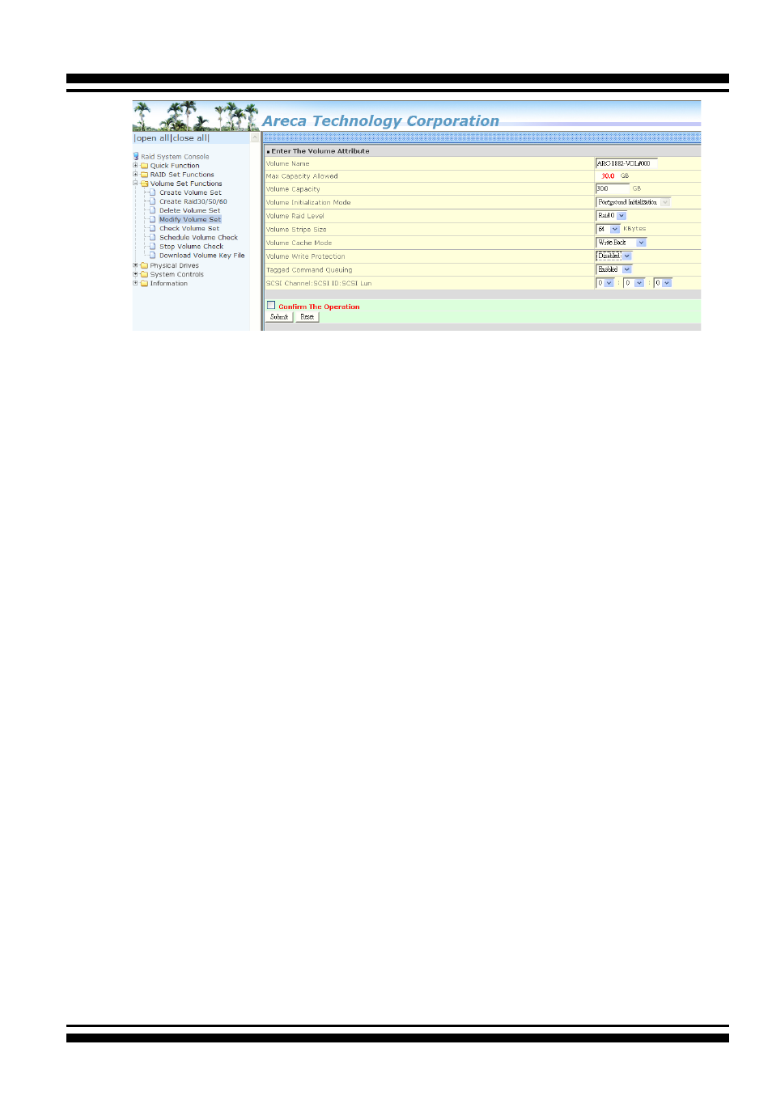Image resolution: width=772 pixels, height=1095 pixels.
Task: Select Create Raid30/50/60 in the tree
Action: tap(193, 201)
